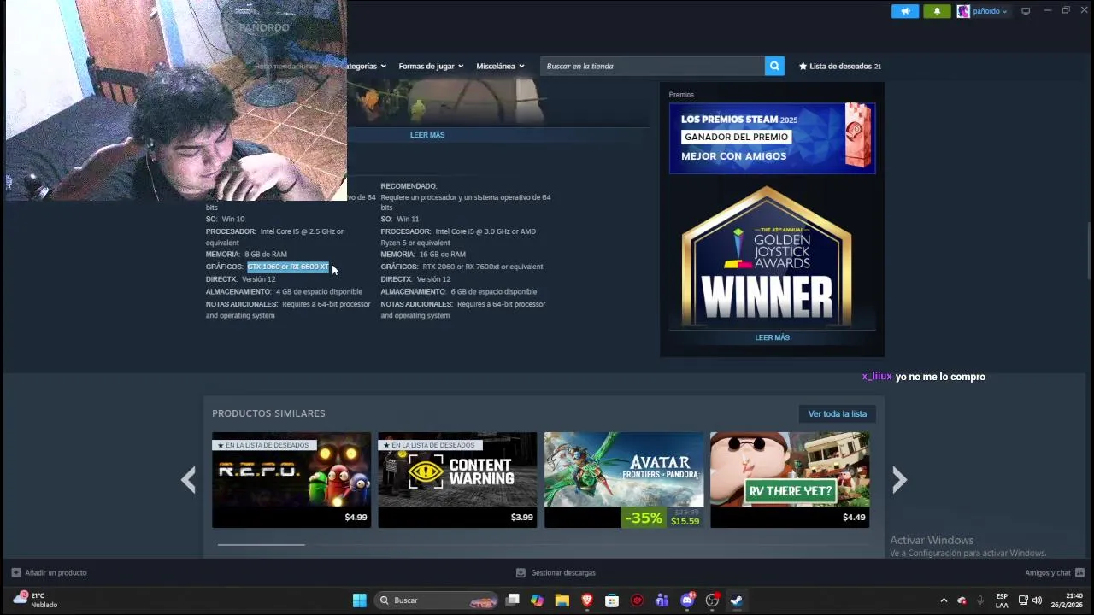Expand the Miscelánea menu

tap(500, 66)
